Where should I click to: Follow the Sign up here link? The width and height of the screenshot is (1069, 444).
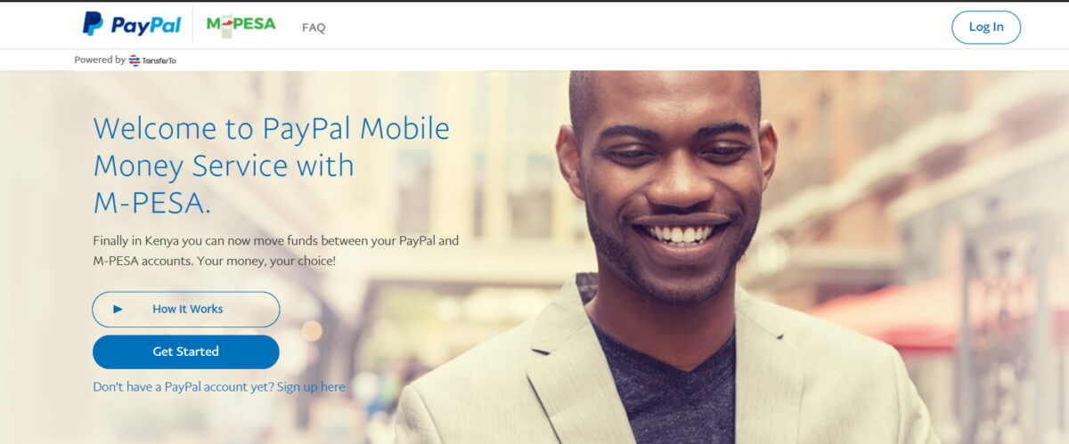click(x=311, y=387)
